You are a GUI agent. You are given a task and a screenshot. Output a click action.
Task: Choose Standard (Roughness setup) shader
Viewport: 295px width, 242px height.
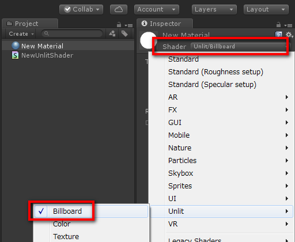221,72
